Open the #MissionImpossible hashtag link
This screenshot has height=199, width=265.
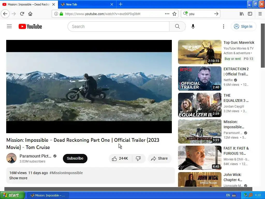pos(66,173)
